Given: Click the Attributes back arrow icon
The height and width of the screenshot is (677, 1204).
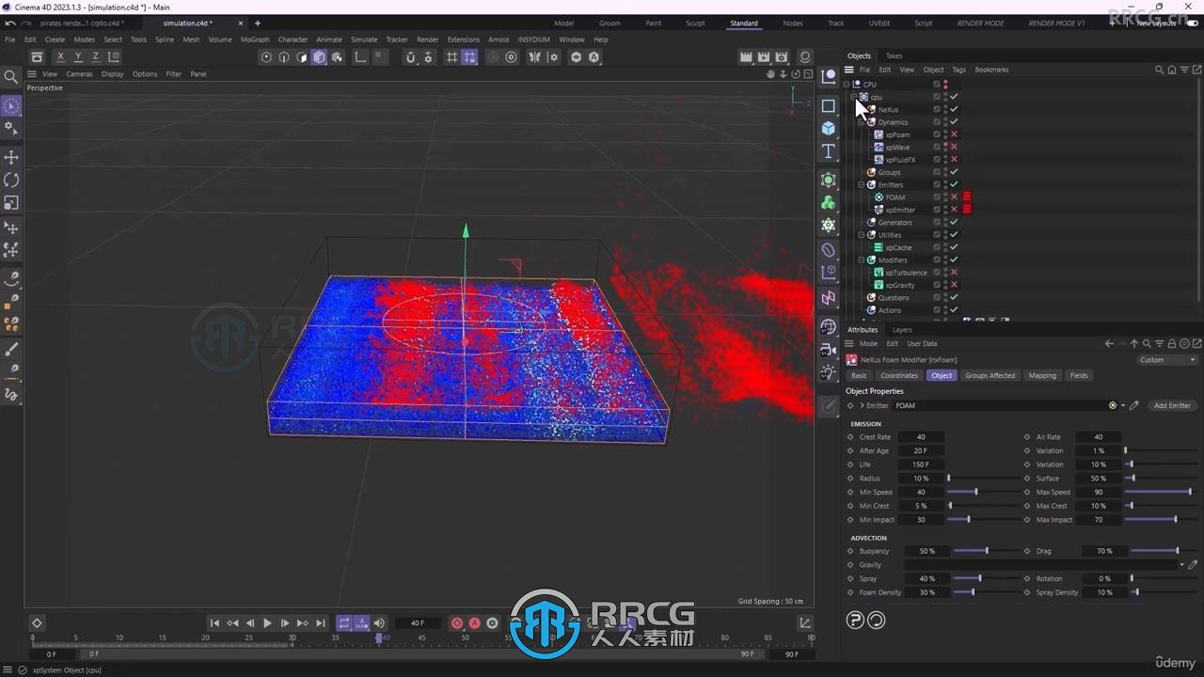Looking at the screenshot, I should [1109, 344].
